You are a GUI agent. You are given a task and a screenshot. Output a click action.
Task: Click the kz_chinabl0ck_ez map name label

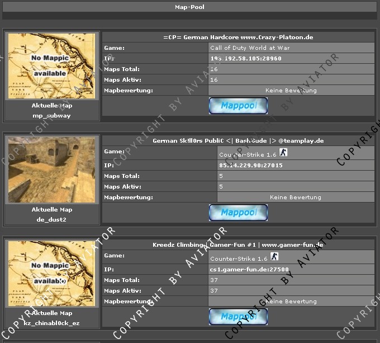(x=51, y=323)
